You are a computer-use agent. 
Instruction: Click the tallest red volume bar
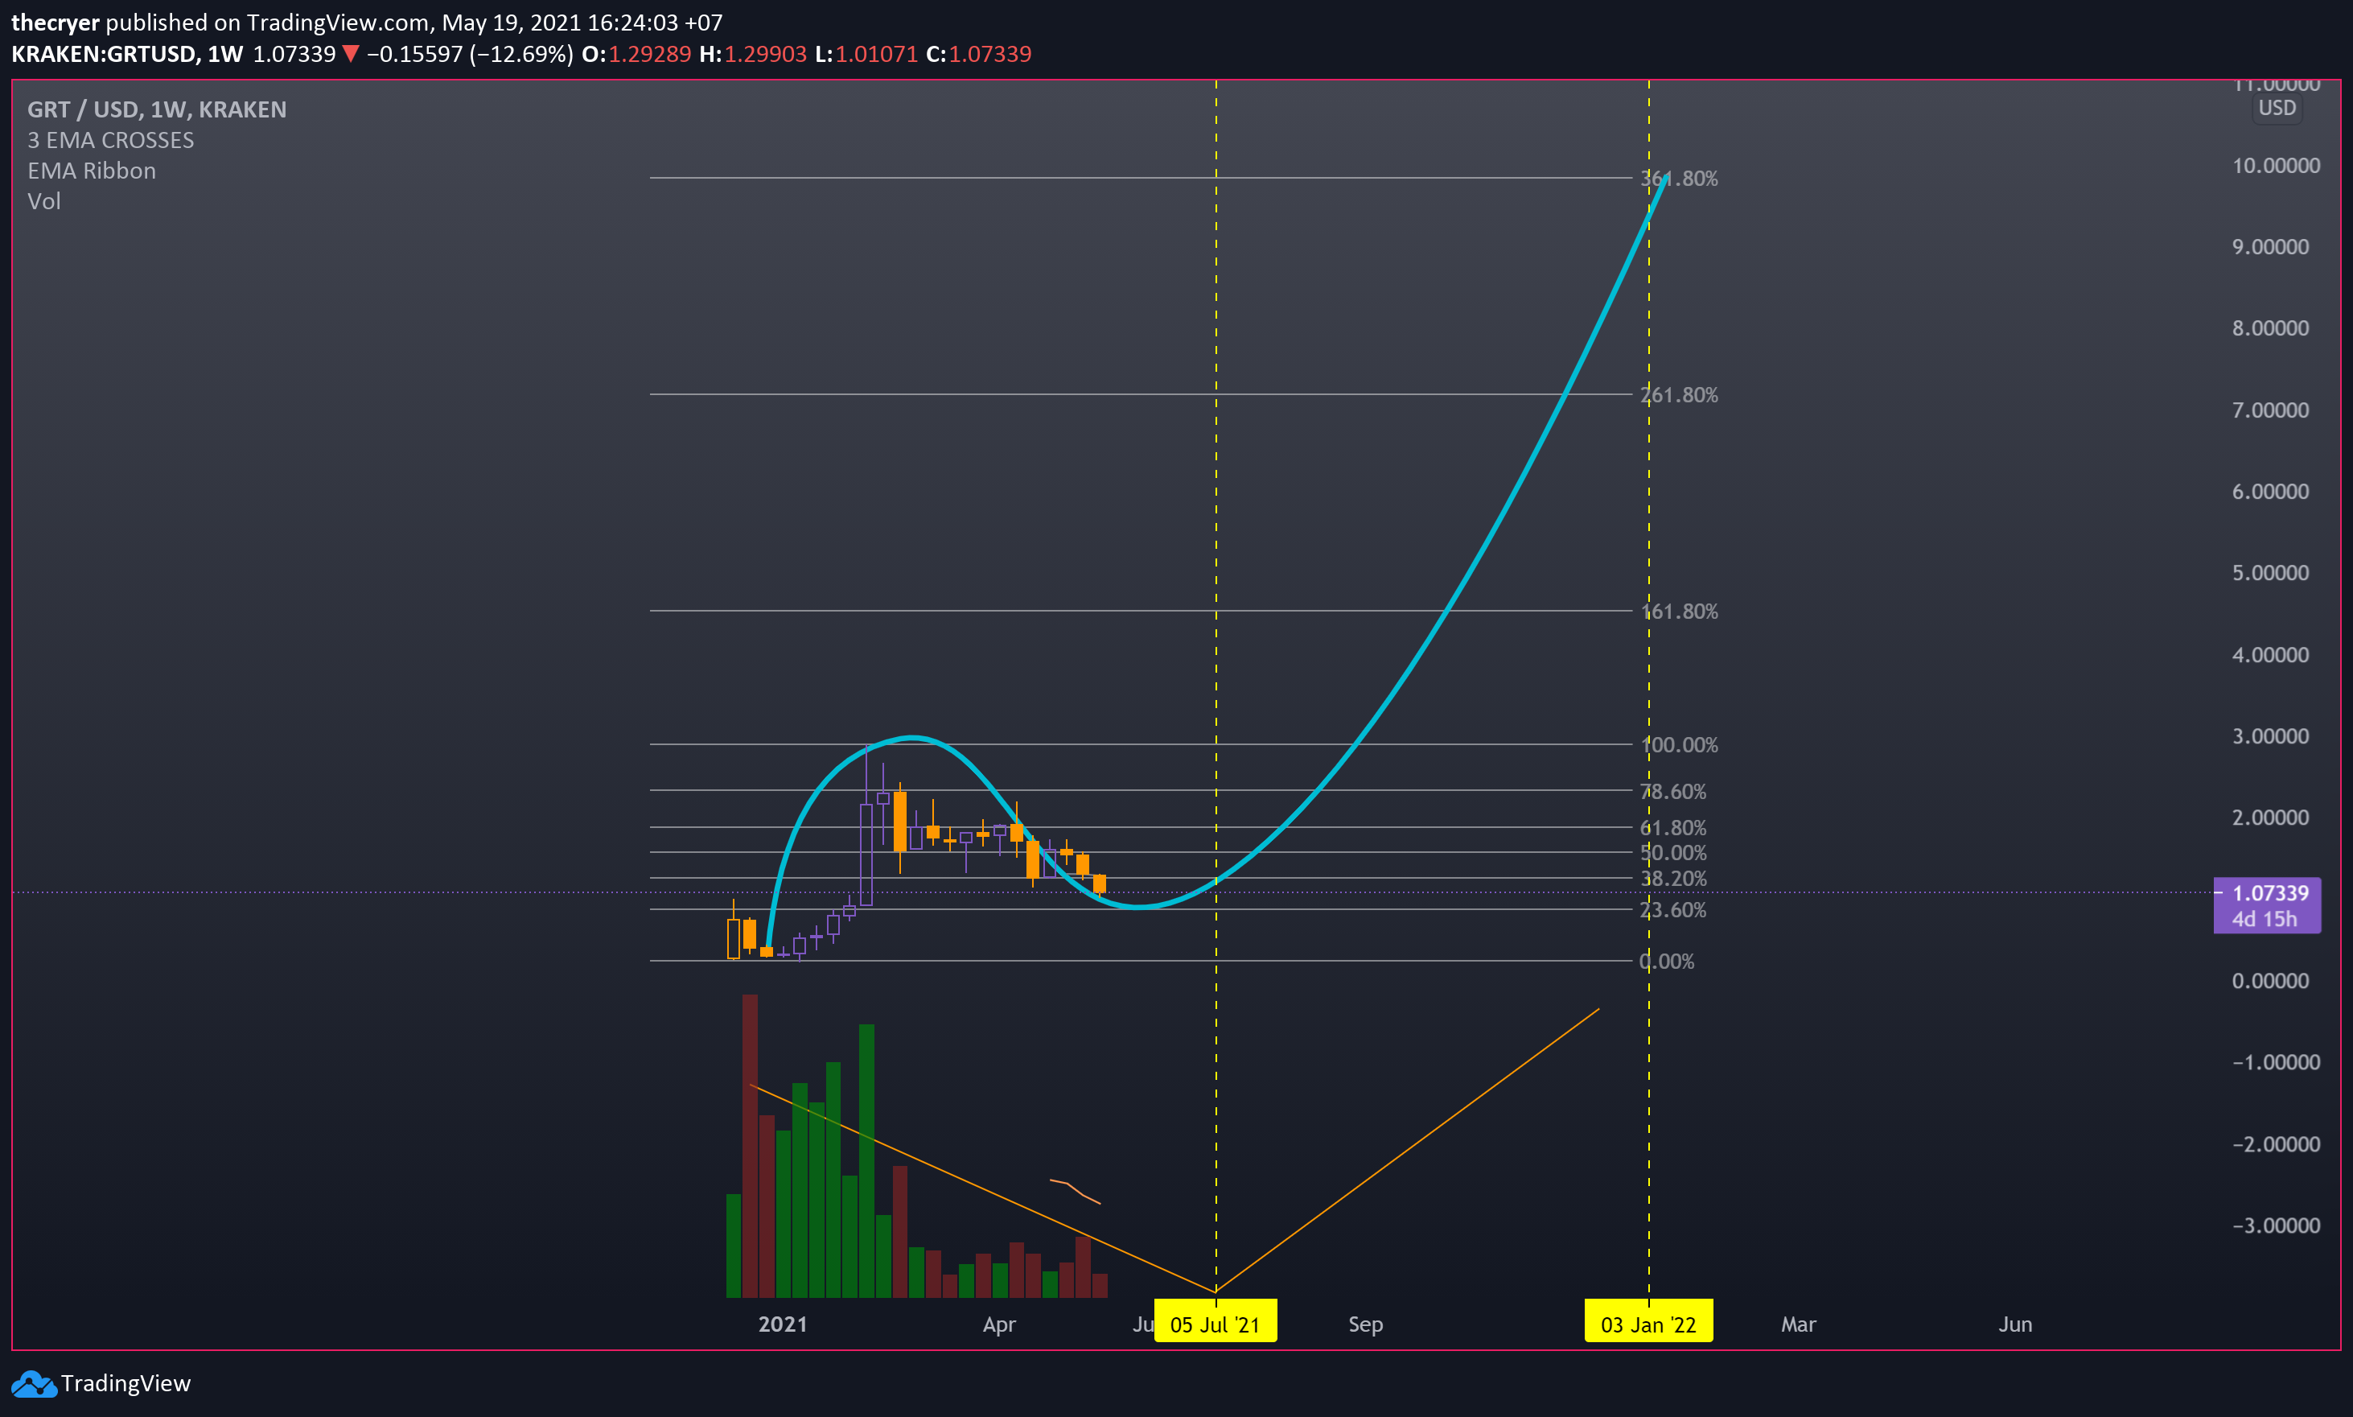751,1146
